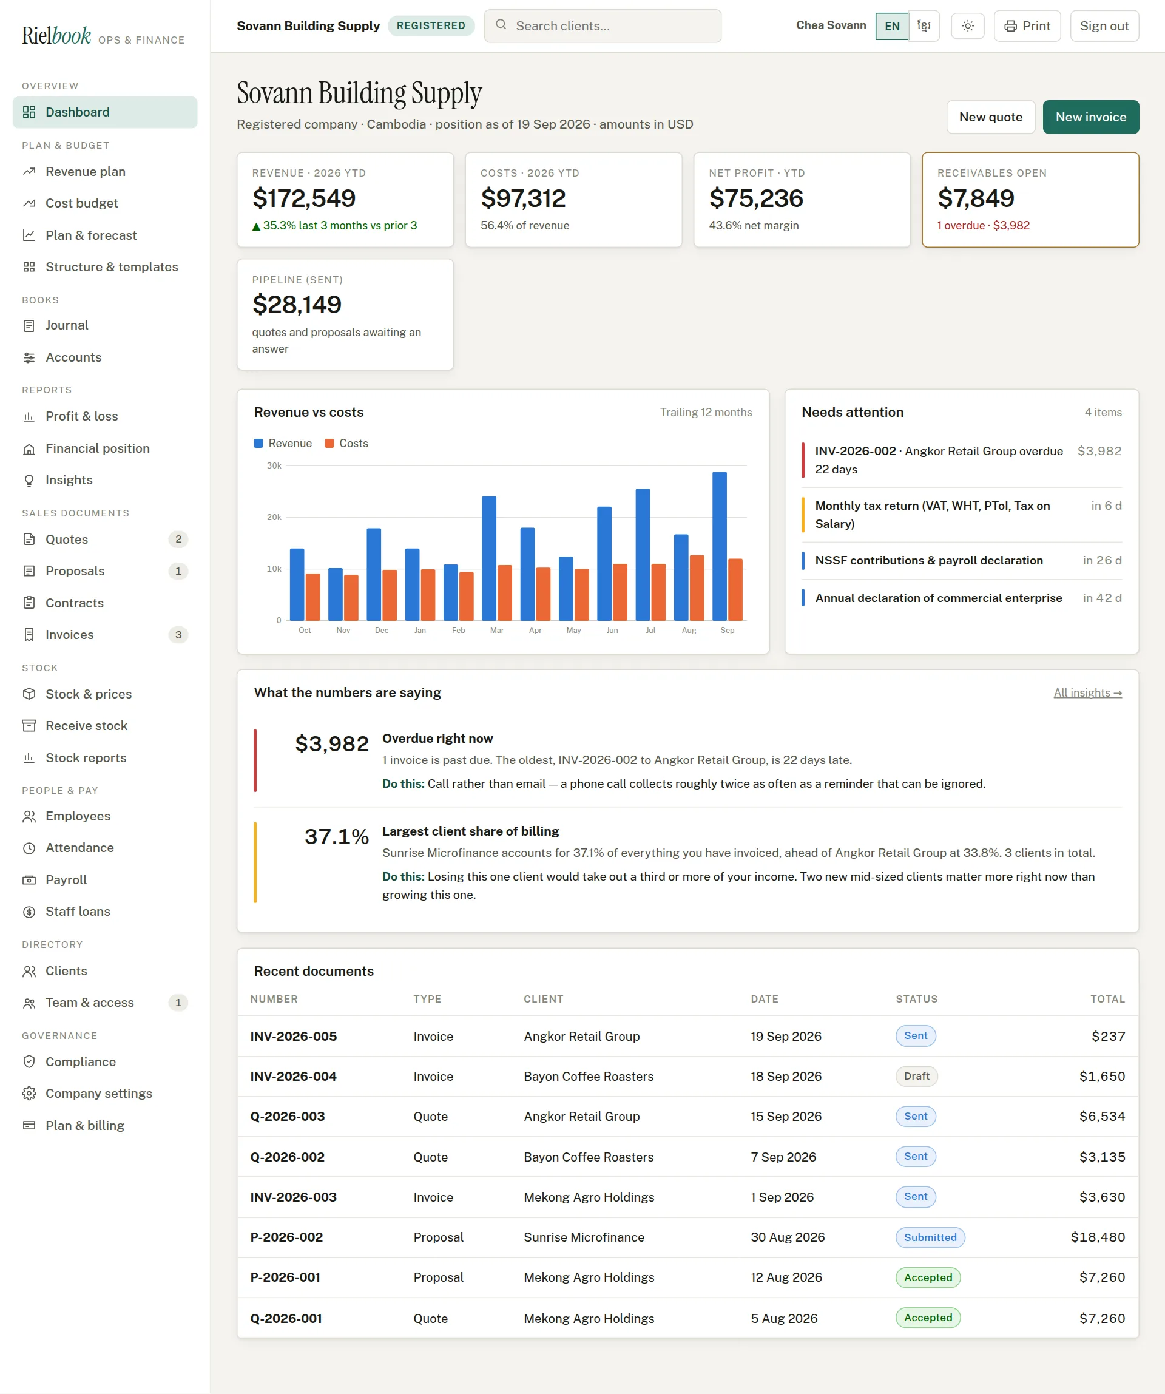The height and width of the screenshot is (1394, 1165).
Task: Click the Revenue 2026 YTD card
Action: (x=345, y=200)
